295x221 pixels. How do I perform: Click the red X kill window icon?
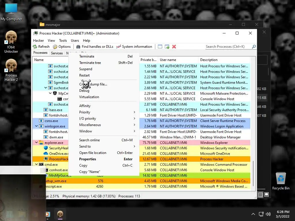(174, 47)
